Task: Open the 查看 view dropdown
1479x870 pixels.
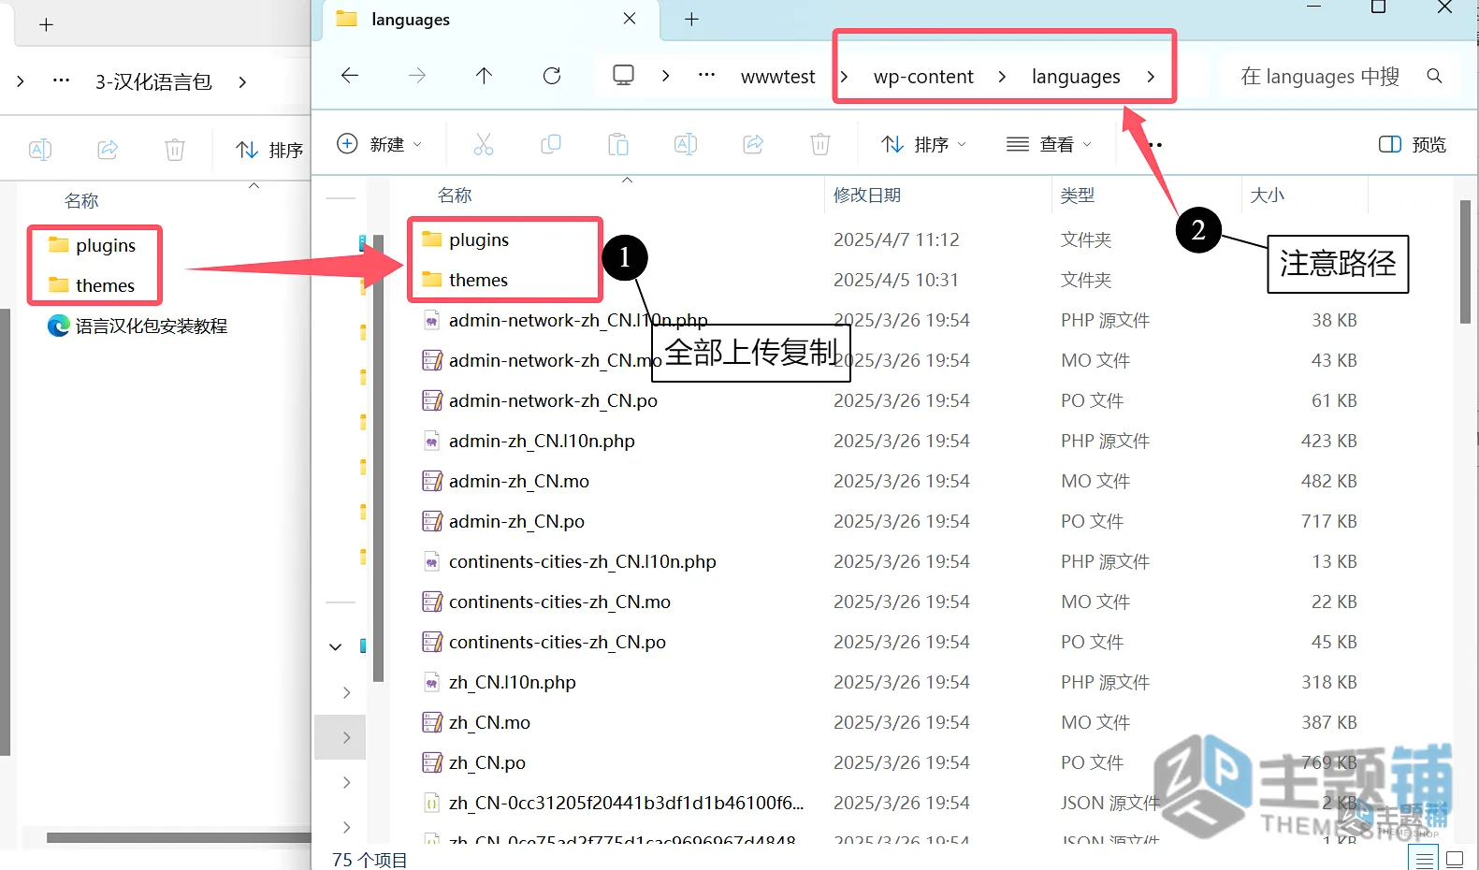Action: point(1049,144)
